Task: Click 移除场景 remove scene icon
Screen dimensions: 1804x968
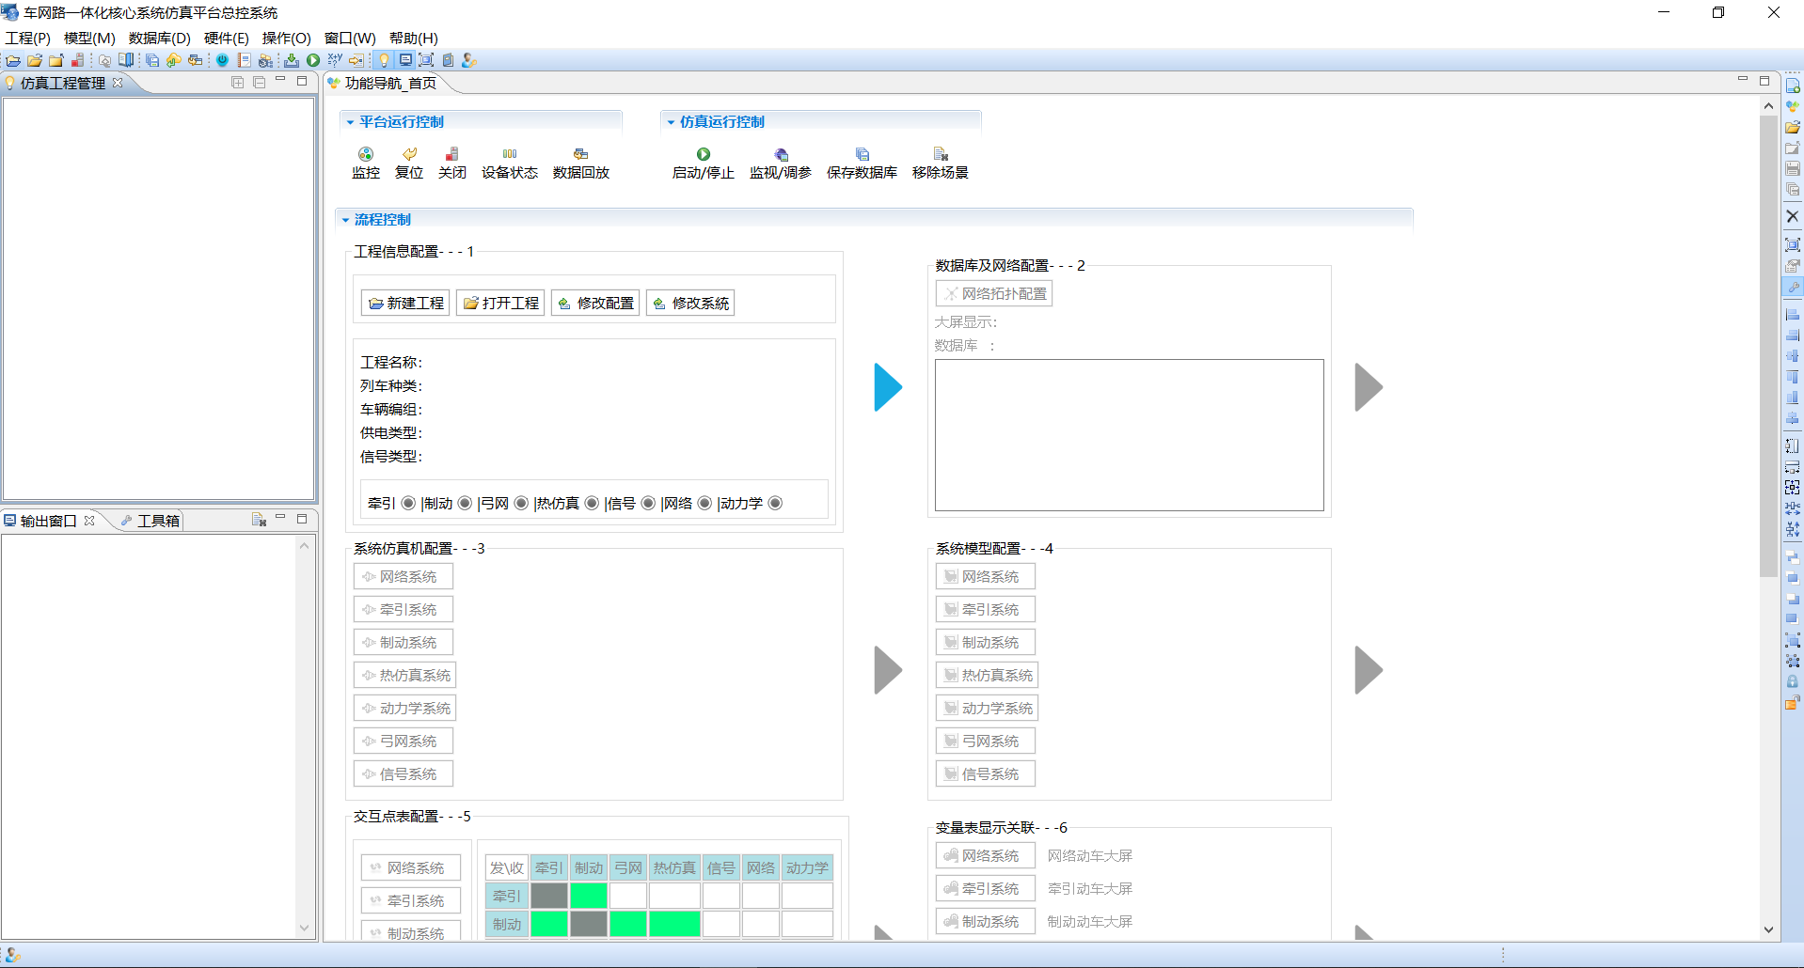Action: [941, 154]
